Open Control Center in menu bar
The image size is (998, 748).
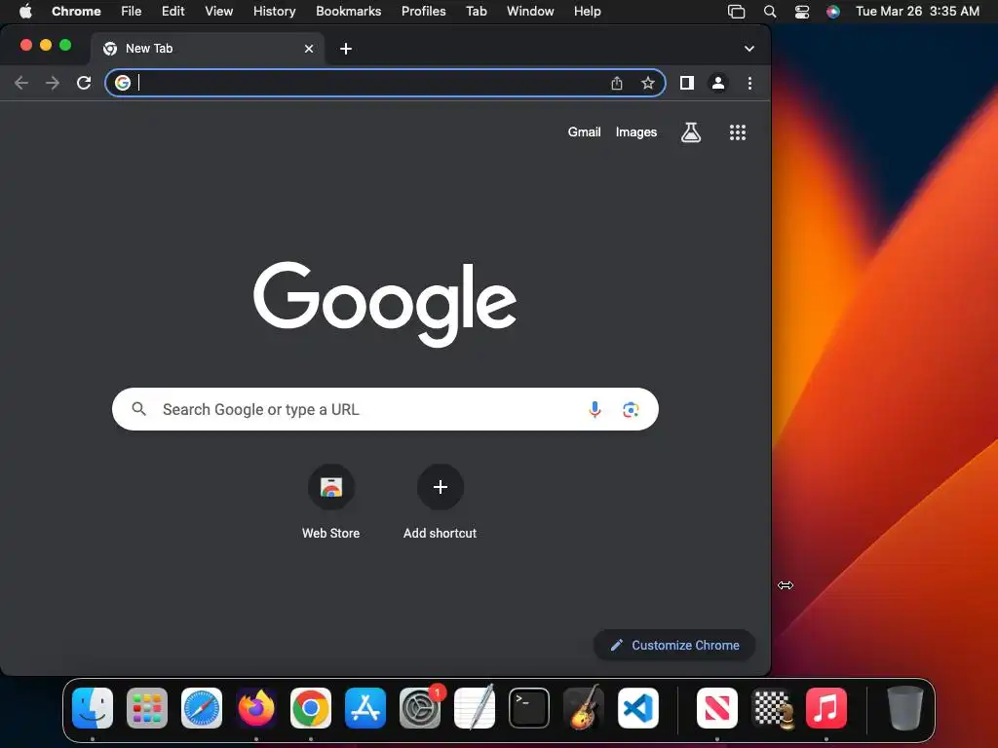pos(802,11)
